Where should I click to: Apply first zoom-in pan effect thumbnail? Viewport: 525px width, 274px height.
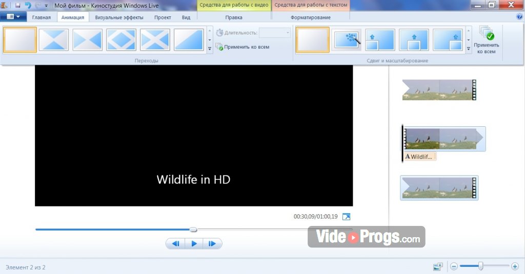[x=380, y=40]
